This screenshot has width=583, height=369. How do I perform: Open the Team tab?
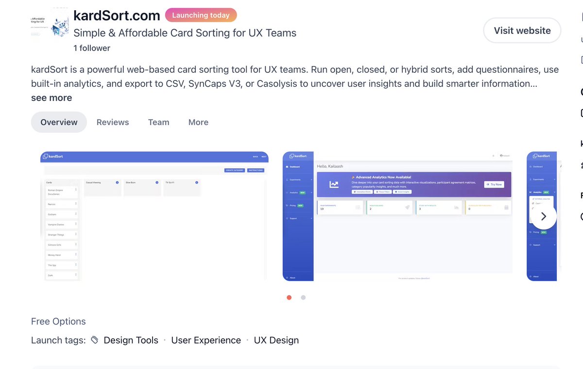point(158,122)
